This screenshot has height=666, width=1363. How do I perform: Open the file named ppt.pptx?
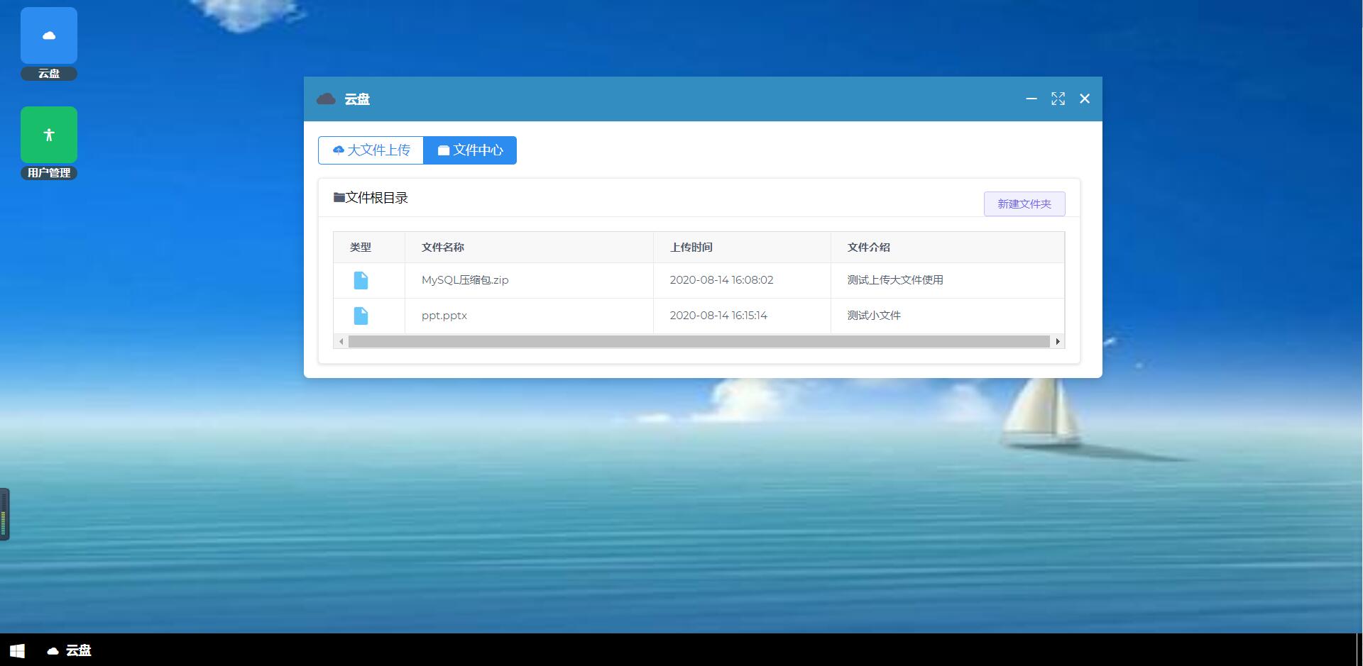point(444,316)
